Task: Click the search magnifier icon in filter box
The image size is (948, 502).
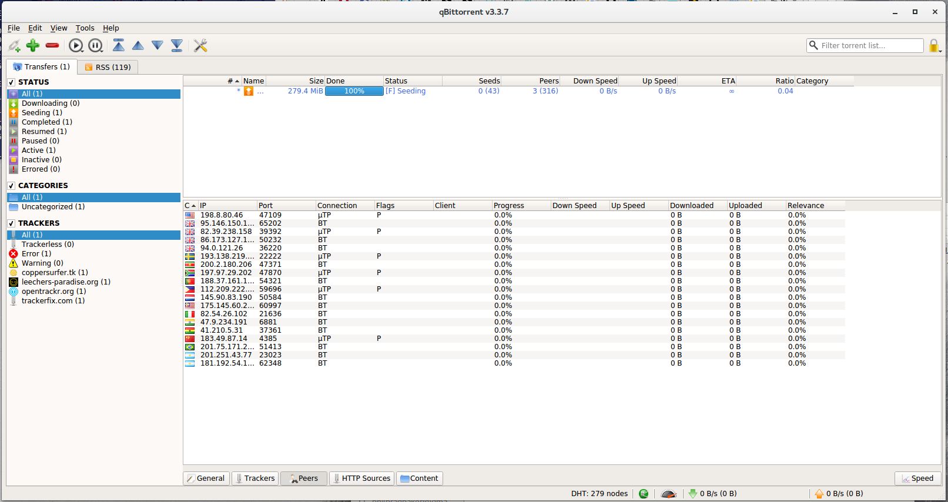Action: point(813,45)
